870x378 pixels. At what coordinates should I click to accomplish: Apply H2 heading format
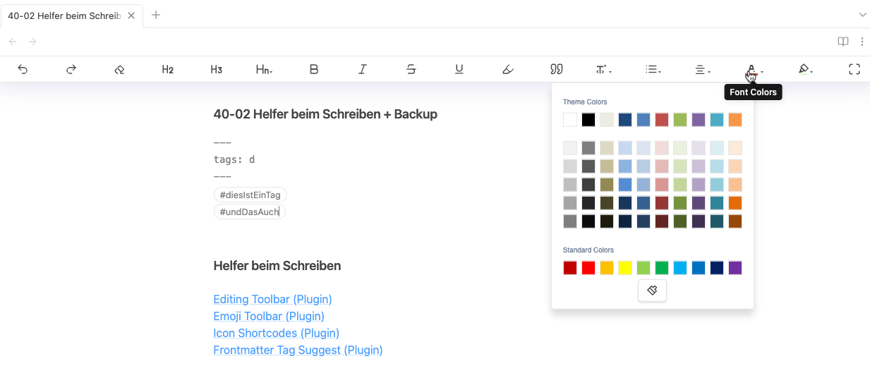167,69
